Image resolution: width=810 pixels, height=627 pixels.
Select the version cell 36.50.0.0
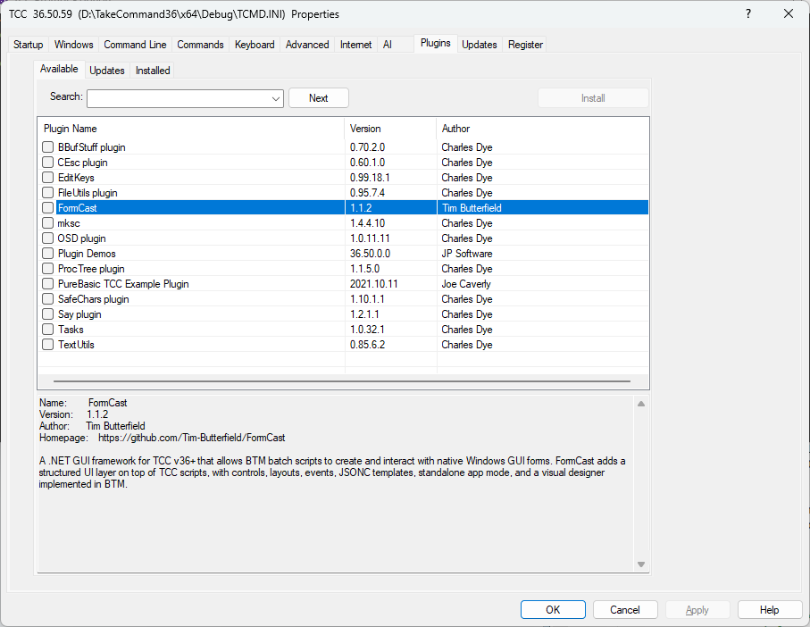pyautogui.click(x=370, y=254)
